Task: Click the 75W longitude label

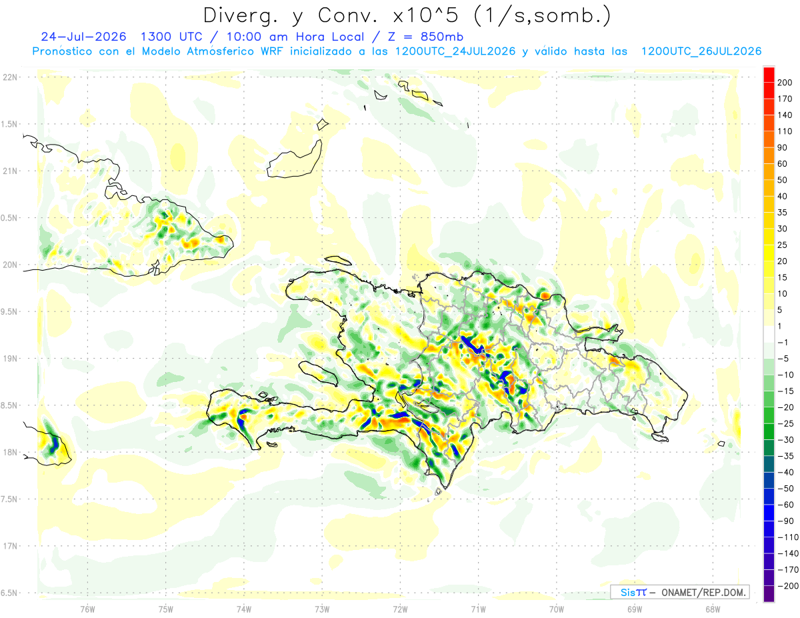Action: (x=165, y=610)
